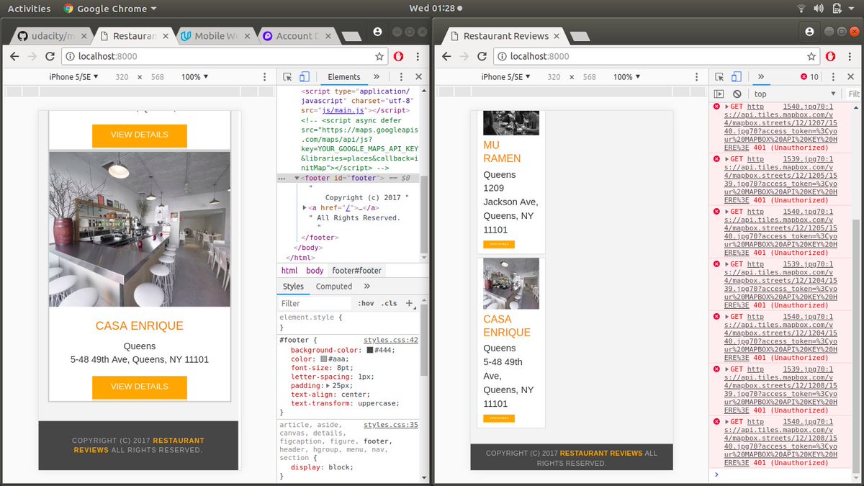
Task: Clear console using the ban icon
Action: (x=737, y=94)
